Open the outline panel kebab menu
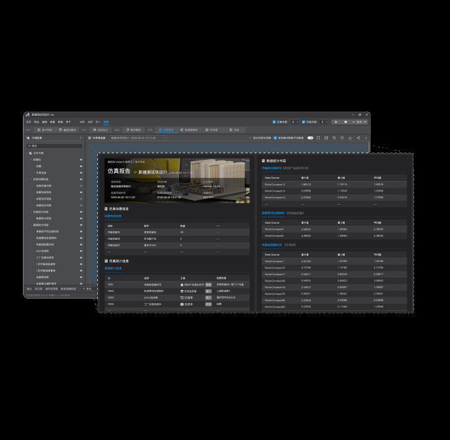 (x=80, y=138)
